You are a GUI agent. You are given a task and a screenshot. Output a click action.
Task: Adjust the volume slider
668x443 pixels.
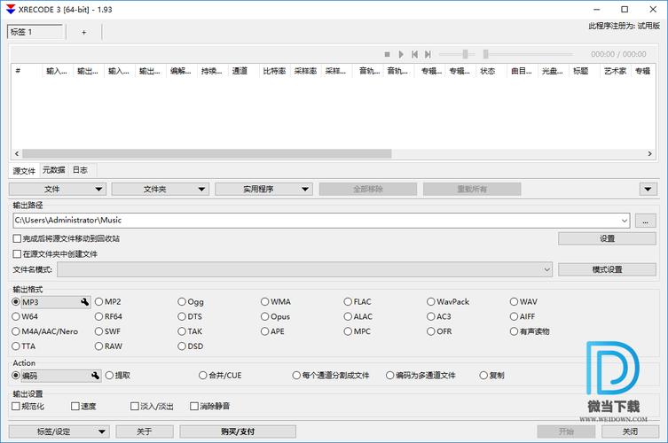pyautogui.click(x=465, y=54)
